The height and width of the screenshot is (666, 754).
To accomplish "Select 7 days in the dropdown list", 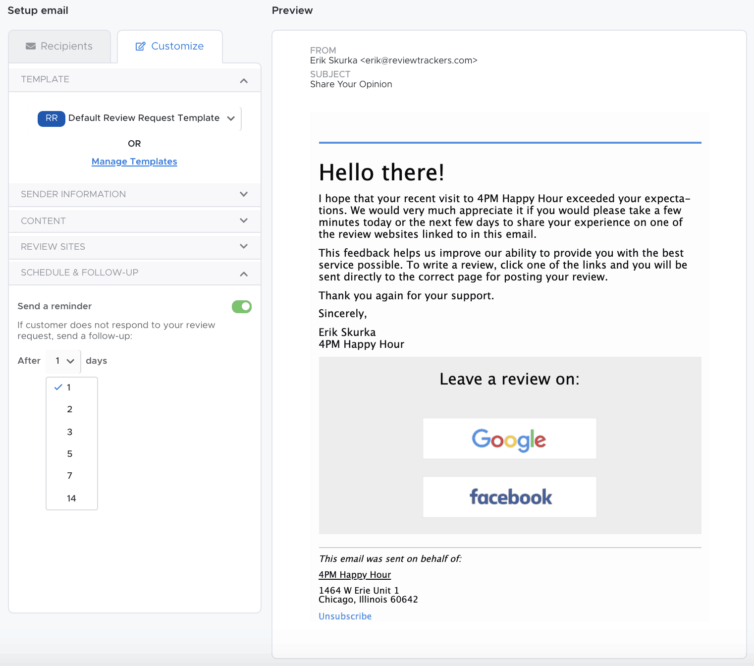I will 70,476.
